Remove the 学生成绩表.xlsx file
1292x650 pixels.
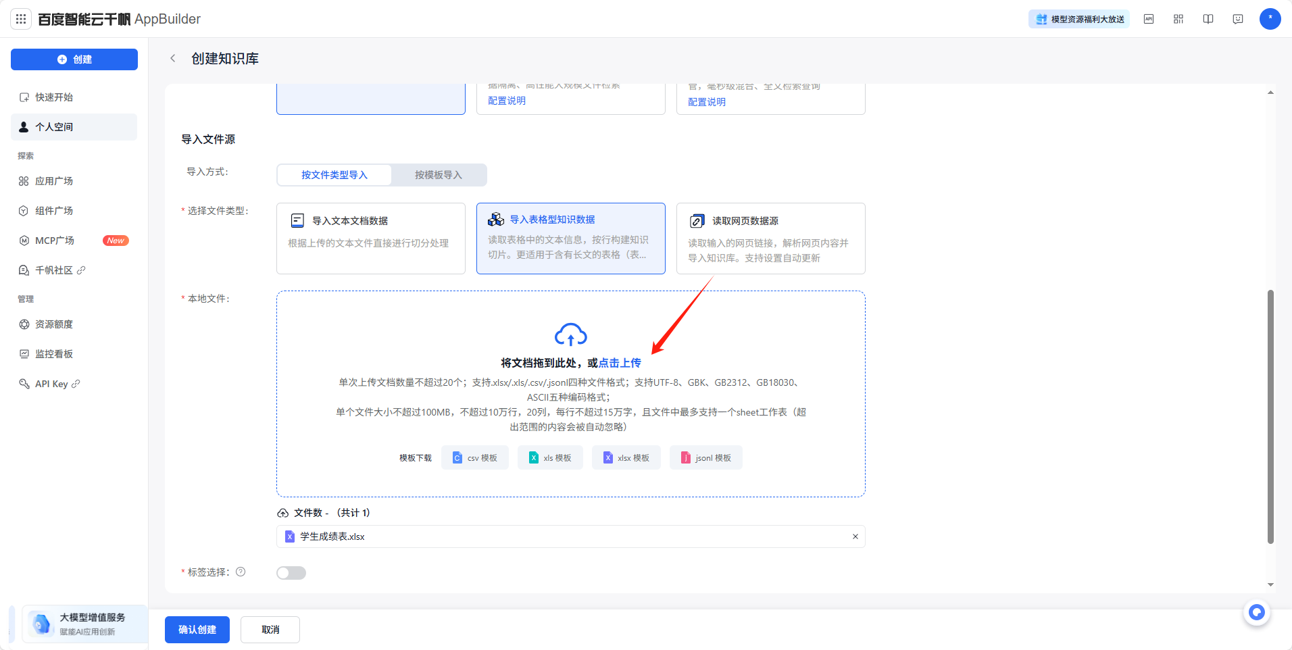855,536
